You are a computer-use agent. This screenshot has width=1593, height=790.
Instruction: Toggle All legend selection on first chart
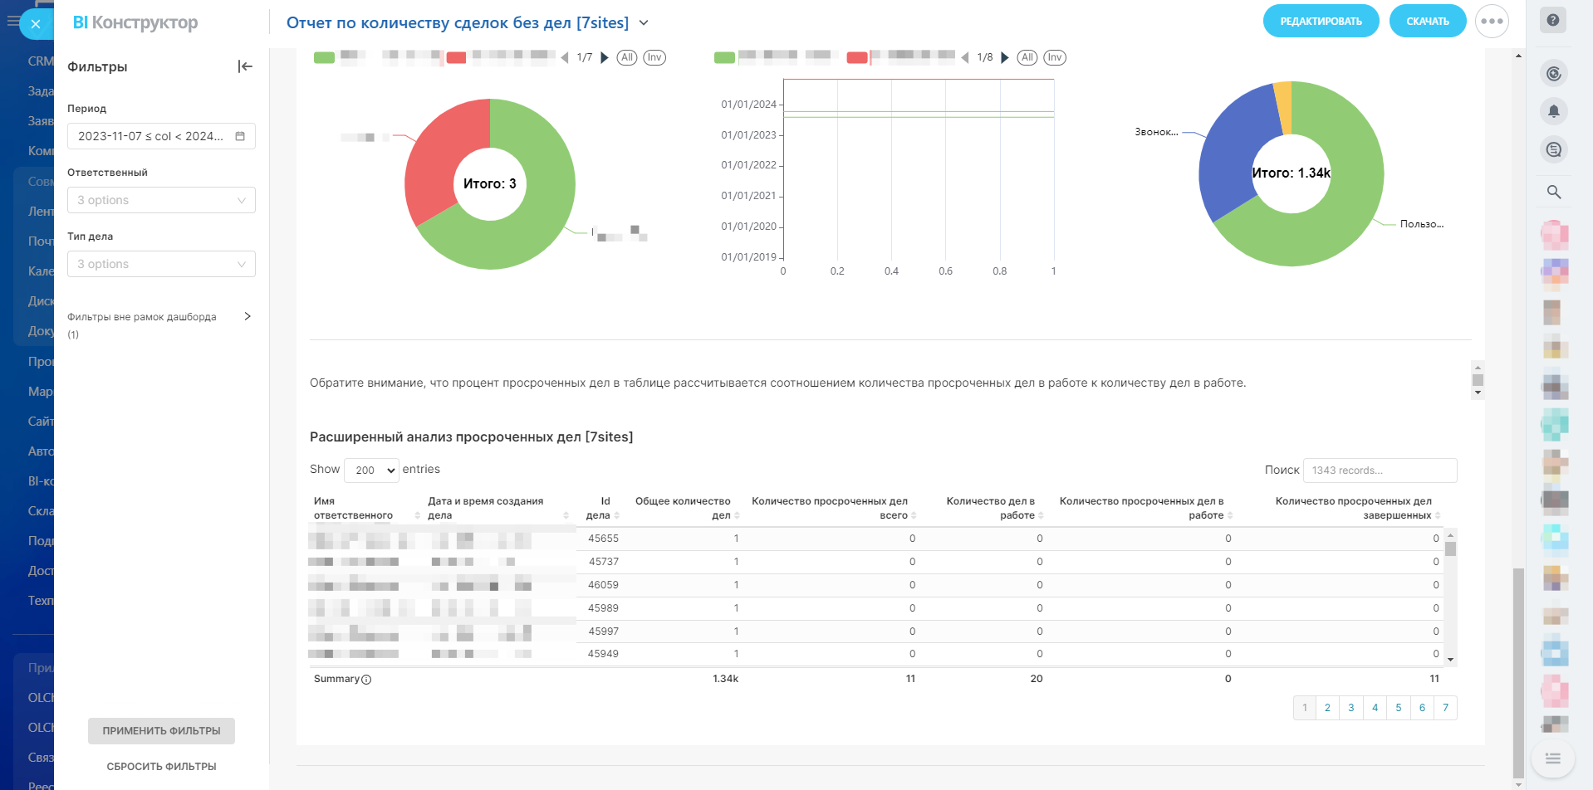(627, 57)
